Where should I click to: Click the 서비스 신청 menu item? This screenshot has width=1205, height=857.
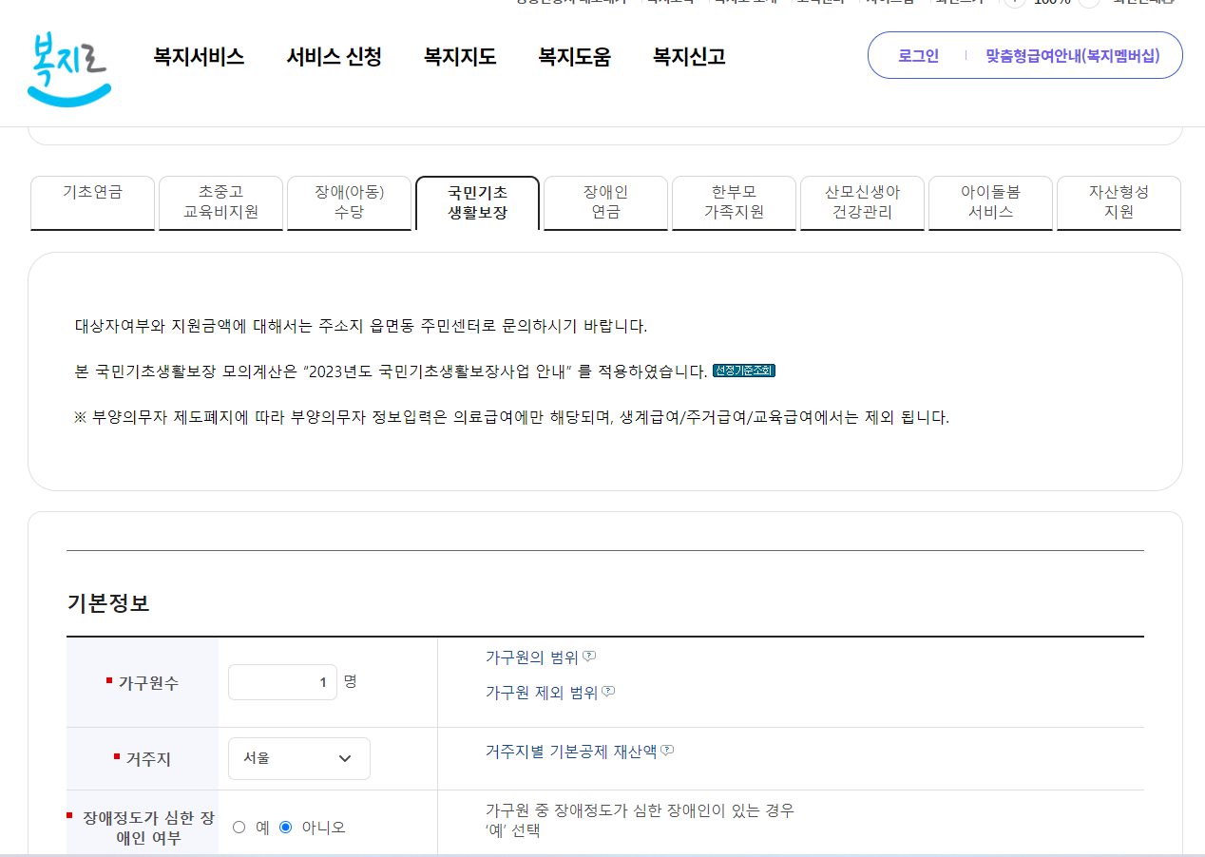pyautogui.click(x=333, y=57)
